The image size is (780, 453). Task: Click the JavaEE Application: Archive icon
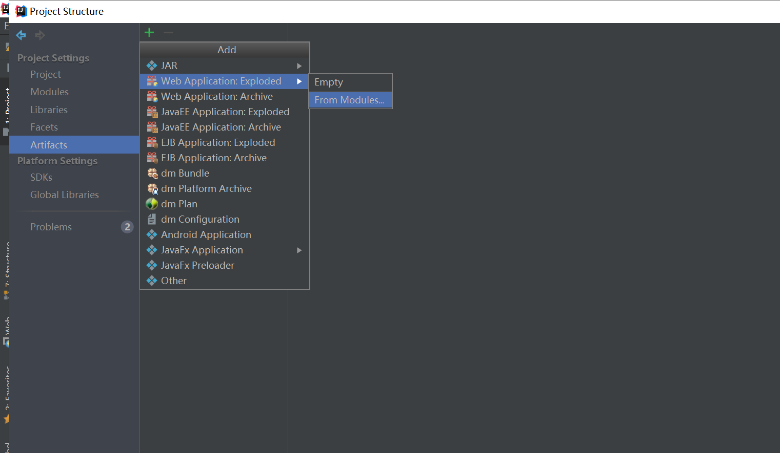(152, 127)
